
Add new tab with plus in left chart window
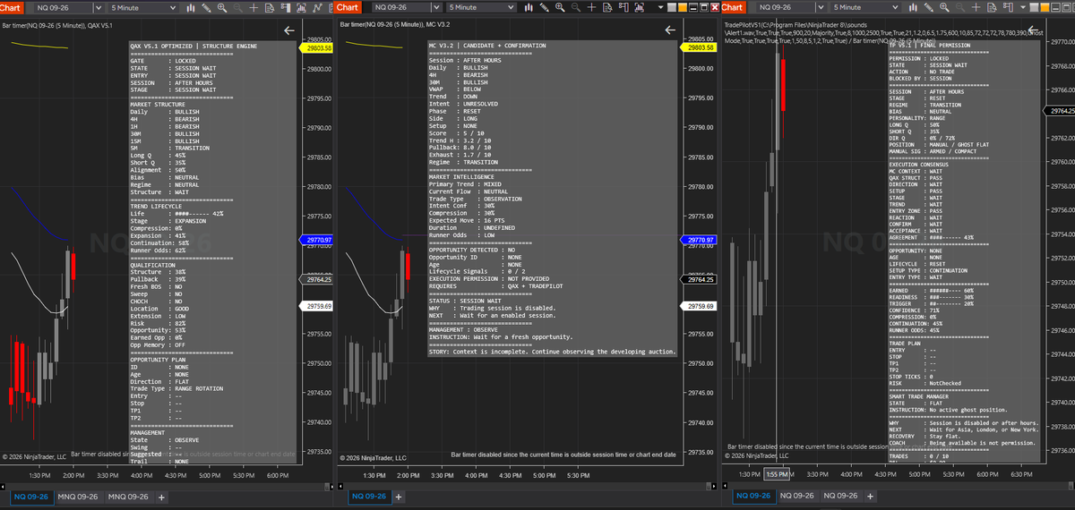click(x=162, y=497)
